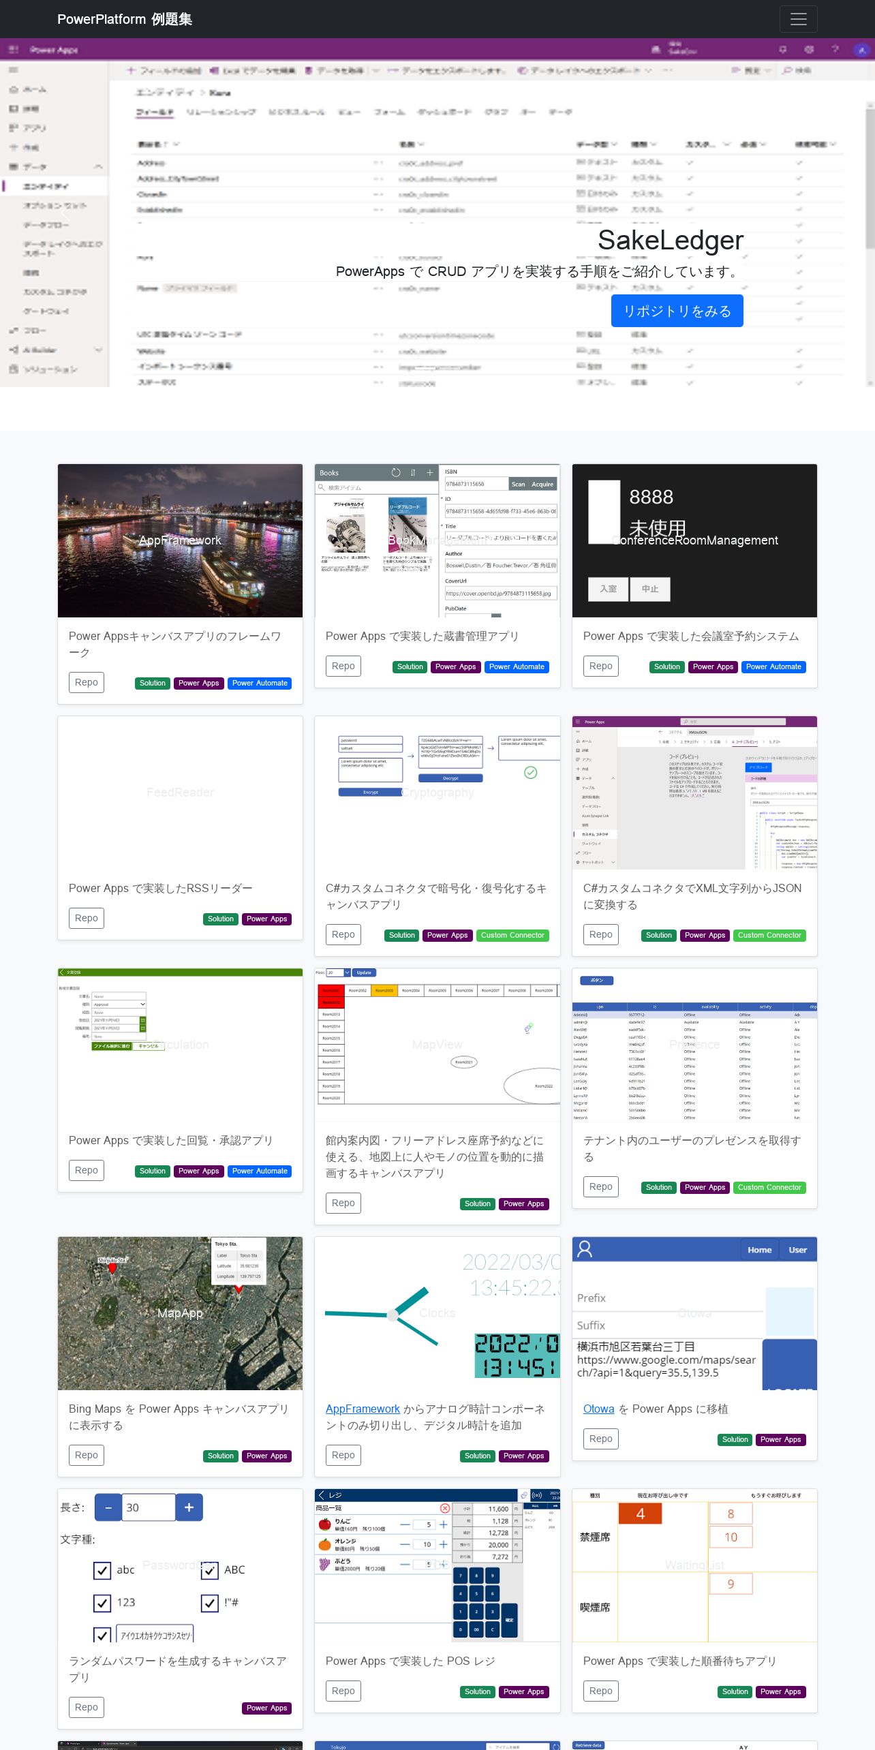The height and width of the screenshot is (1750, 875).
Task: Open Repo for the 順番待ちアプリ card
Action: 601,1691
